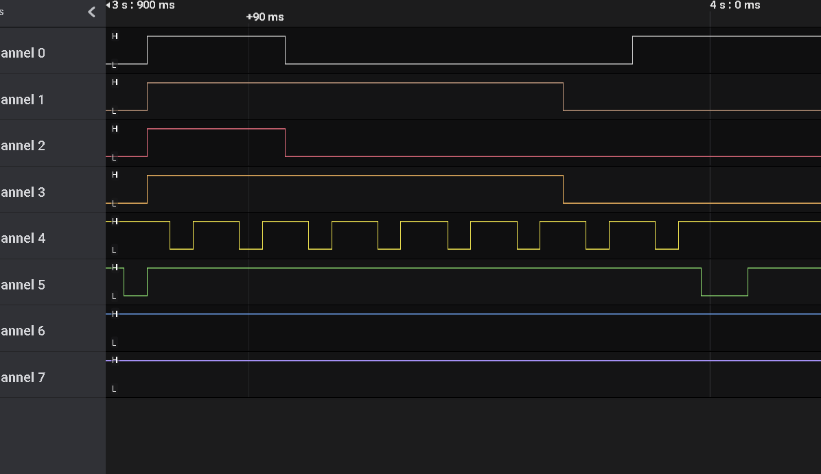Image resolution: width=821 pixels, height=474 pixels.
Task: Select the Channel 6 label
Action: (x=23, y=331)
